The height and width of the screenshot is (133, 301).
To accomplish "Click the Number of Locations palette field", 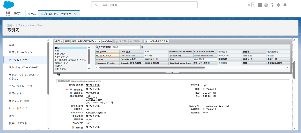I will tap(181, 52).
